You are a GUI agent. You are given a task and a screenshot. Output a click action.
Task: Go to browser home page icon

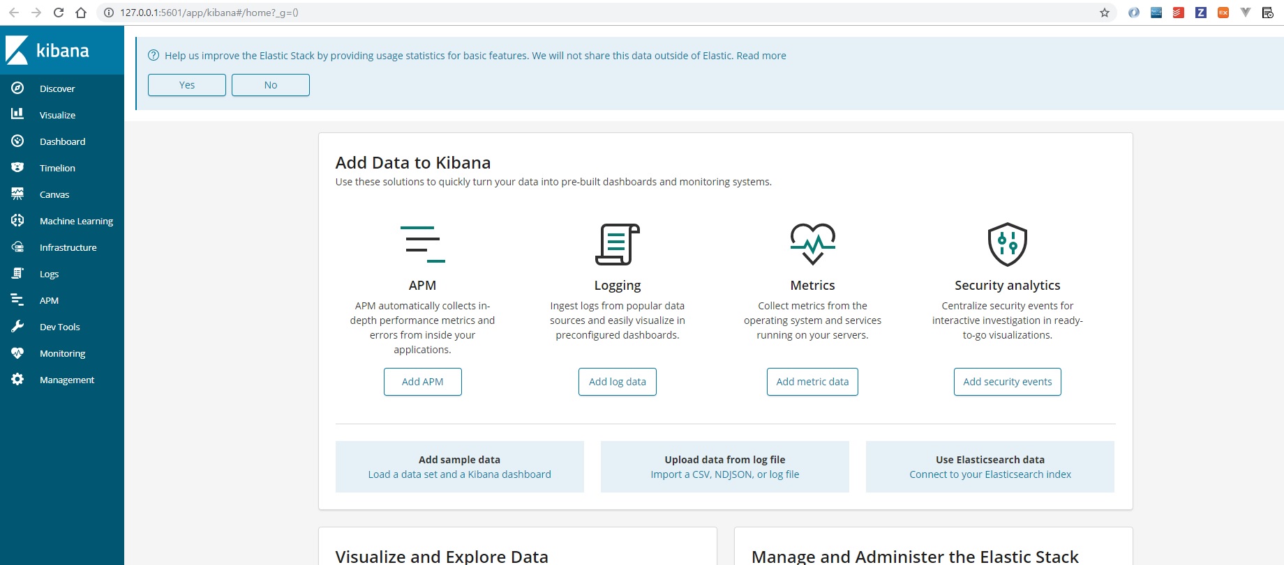point(81,13)
